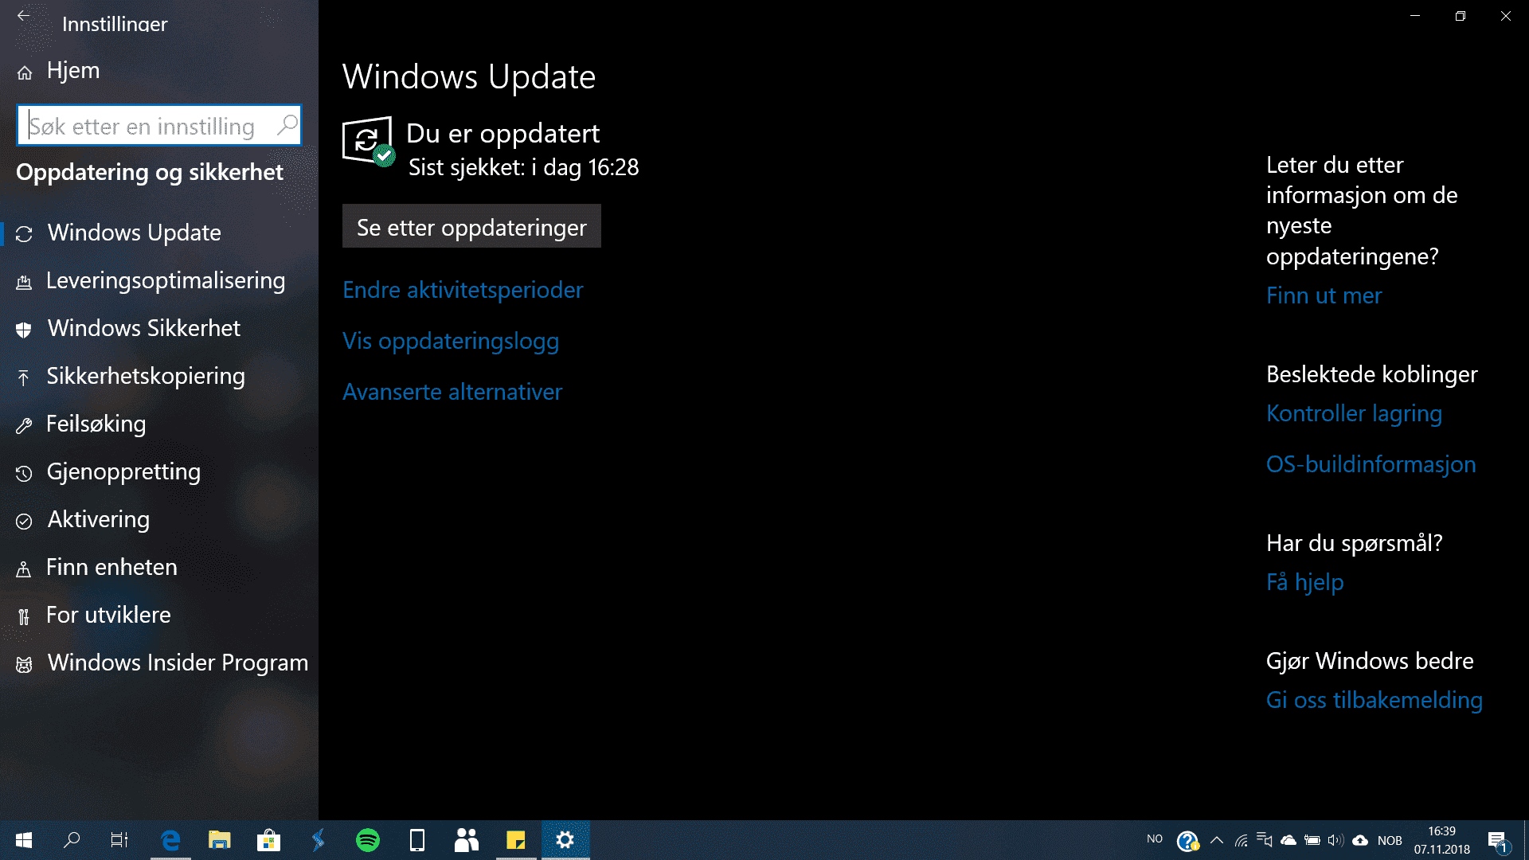The height and width of the screenshot is (860, 1529).
Task: Click the shield icon for Windows Sikkerhet
Action: point(24,329)
